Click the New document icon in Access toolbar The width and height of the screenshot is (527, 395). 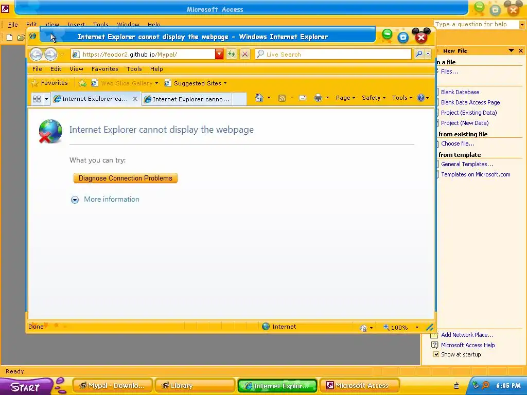click(x=10, y=37)
